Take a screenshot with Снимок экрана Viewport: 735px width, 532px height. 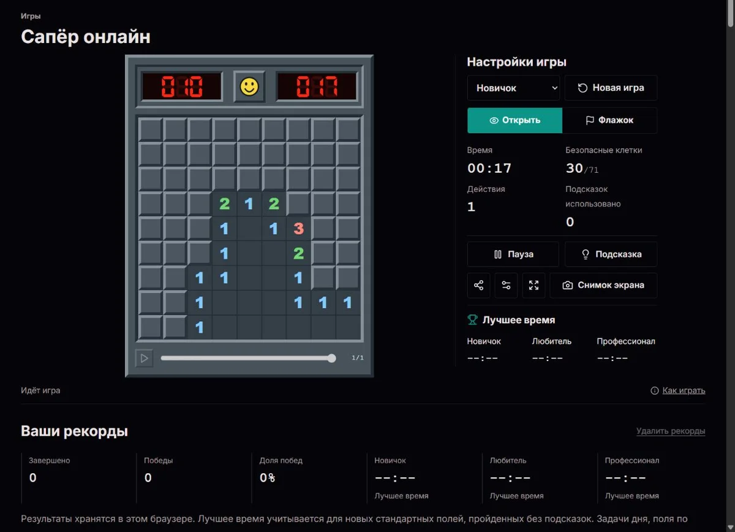point(603,286)
